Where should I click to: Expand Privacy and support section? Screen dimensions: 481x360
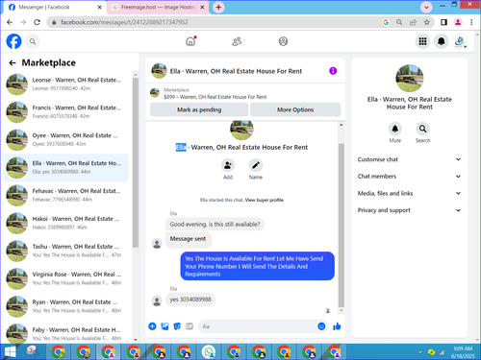[409, 210]
